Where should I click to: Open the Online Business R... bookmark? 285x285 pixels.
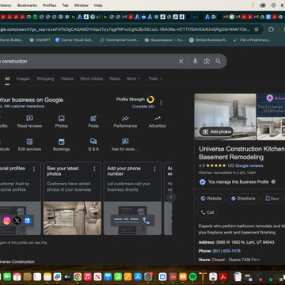208,40
